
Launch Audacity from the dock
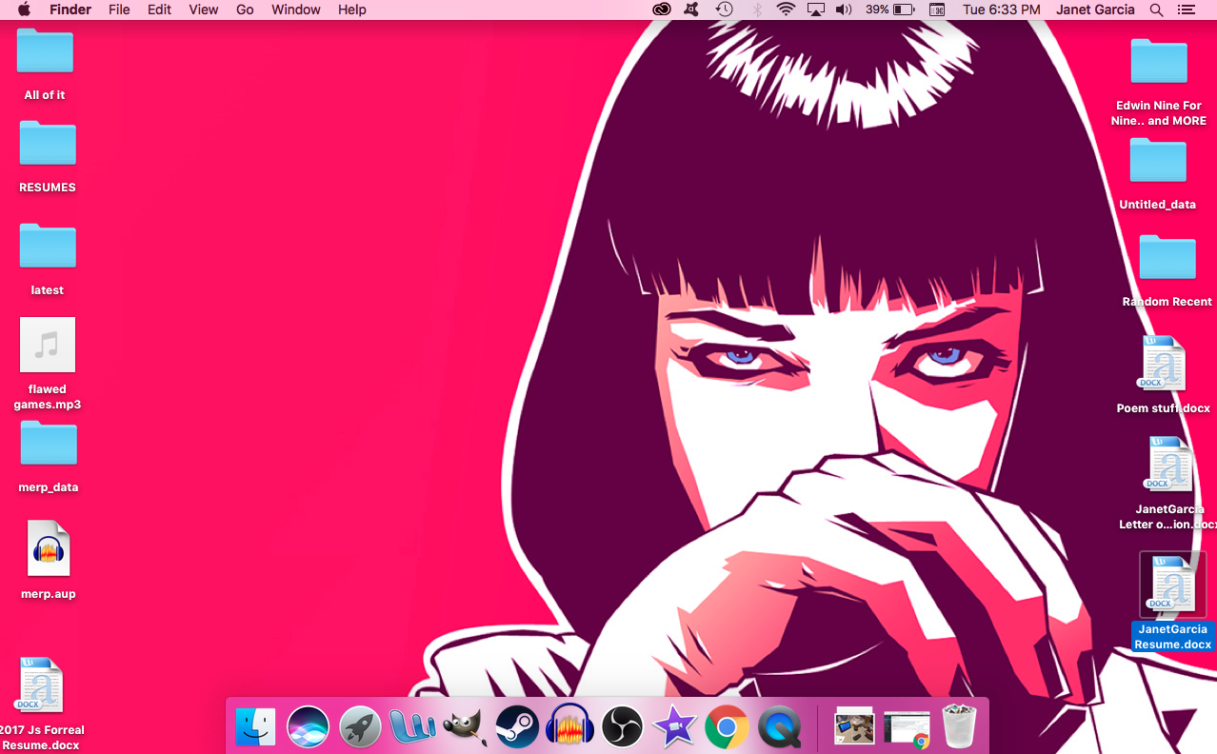569,727
